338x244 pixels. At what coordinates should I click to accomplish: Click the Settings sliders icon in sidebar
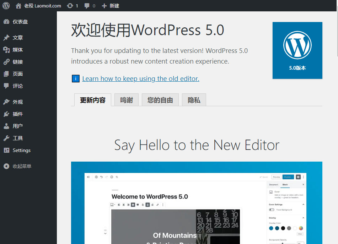(x=6, y=150)
